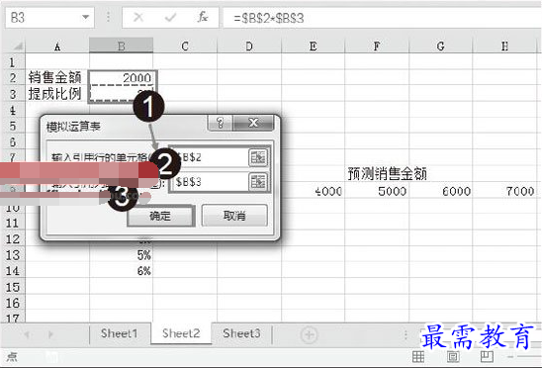Select column D header

point(249,46)
